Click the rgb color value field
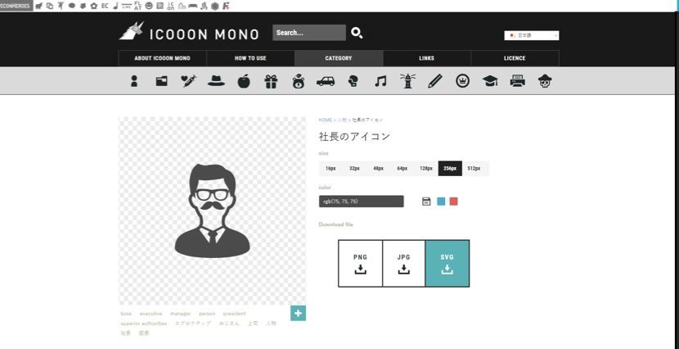This screenshot has height=349, width=679. click(361, 202)
